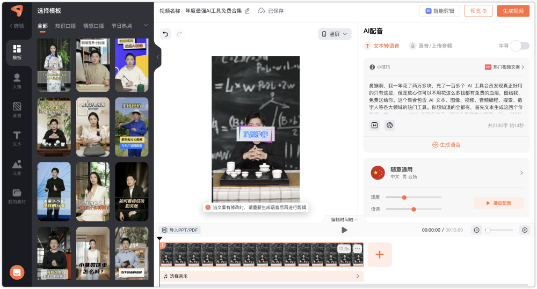Click the 小技巧 info icon

click(x=372, y=67)
